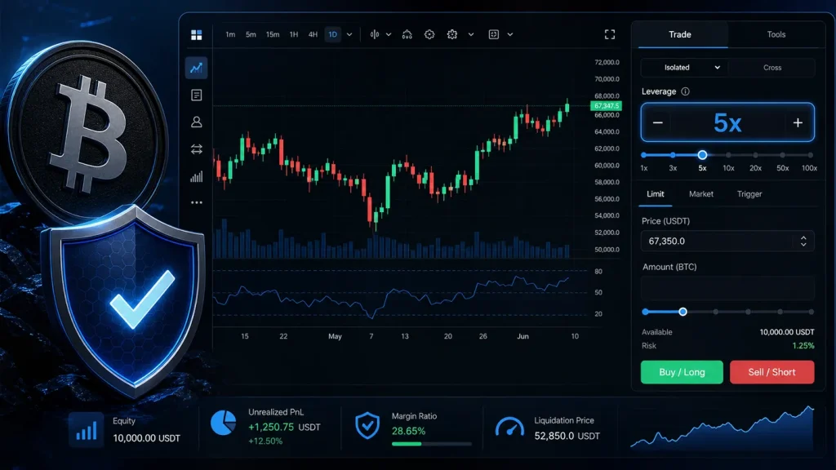
Task: Expand the screenshot dropdown arrow
Action: (x=509, y=34)
